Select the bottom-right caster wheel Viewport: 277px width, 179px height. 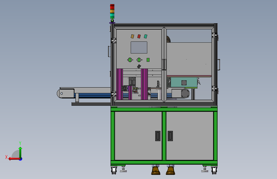pyautogui.click(x=214, y=170)
